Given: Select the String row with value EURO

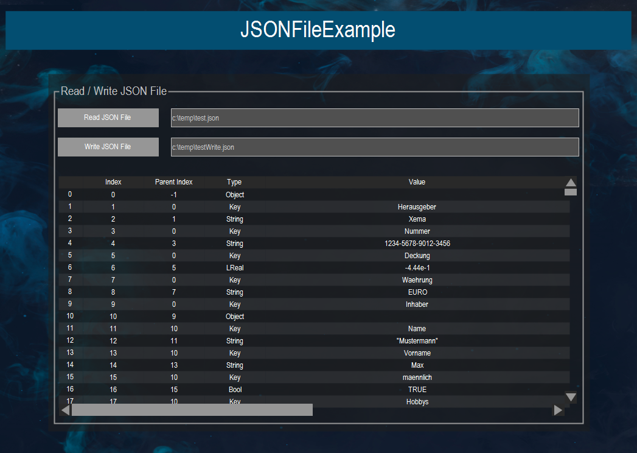Looking at the screenshot, I should click(x=417, y=292).
